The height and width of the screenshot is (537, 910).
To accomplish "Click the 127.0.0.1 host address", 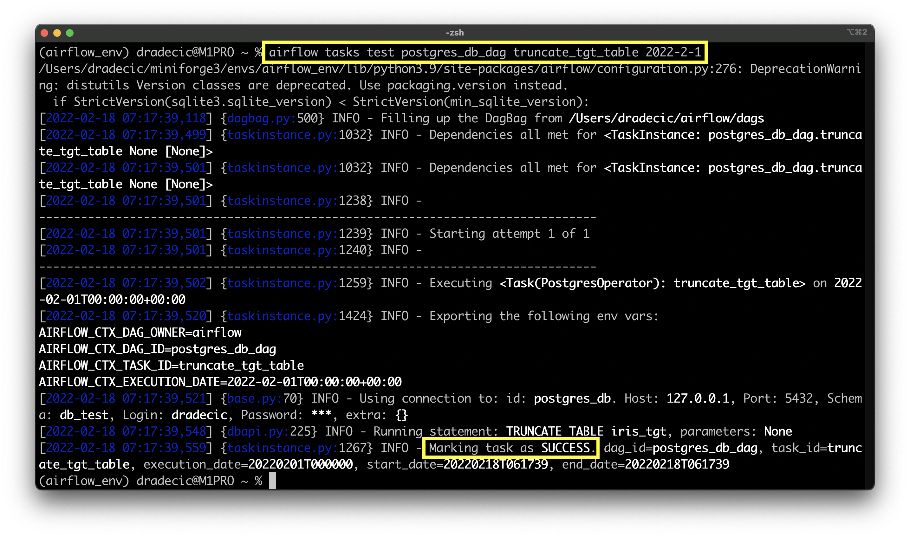I will (698, 398).
